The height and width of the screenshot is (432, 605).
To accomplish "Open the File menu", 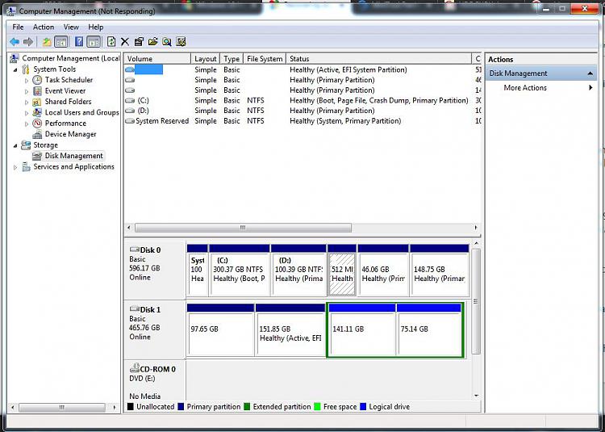I will point(18,27).
